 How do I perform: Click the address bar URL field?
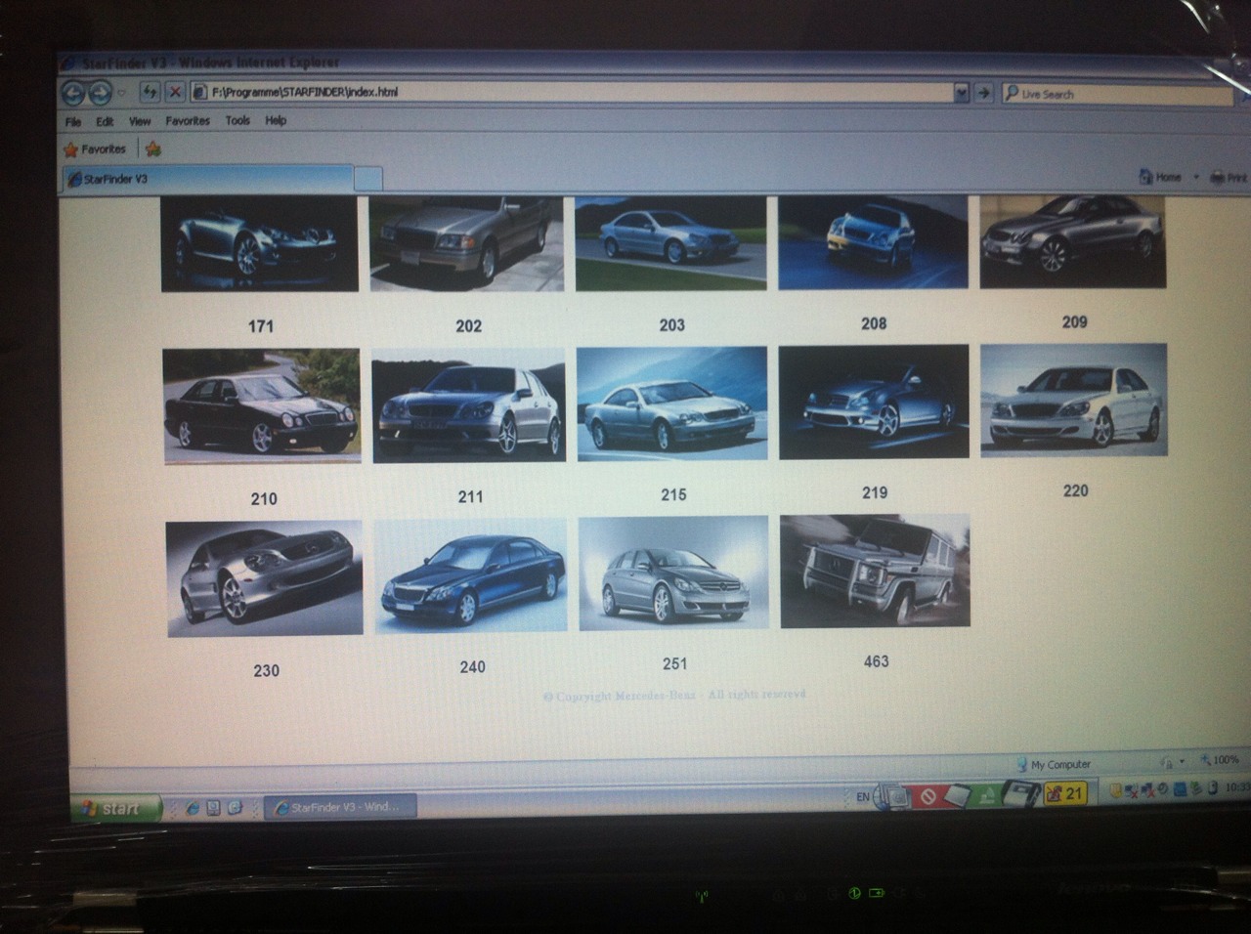(x=577, y=93)
